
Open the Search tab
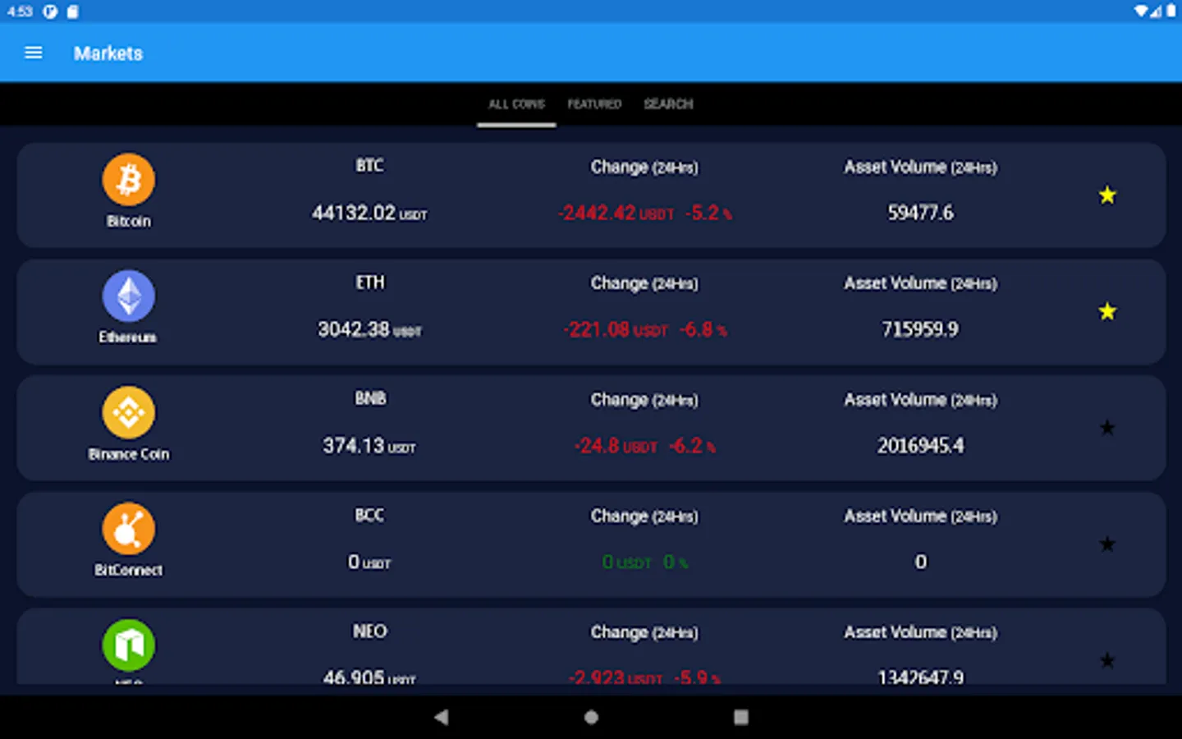tap(668, 104)
